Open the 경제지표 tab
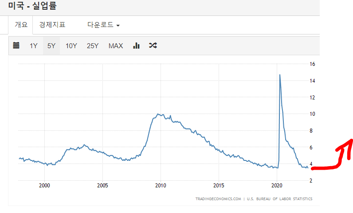This screenshot has width=353, height=213. 52,25
